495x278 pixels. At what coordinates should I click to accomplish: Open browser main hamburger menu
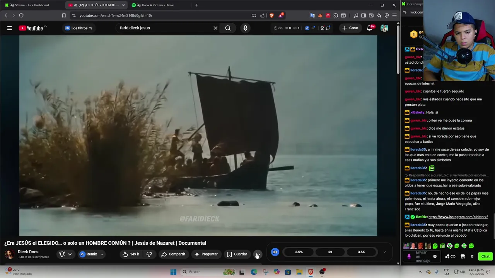(x=394, y=15)
